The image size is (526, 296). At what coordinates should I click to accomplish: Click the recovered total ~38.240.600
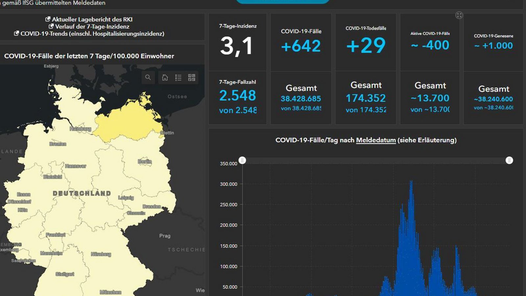coord(493,99)
